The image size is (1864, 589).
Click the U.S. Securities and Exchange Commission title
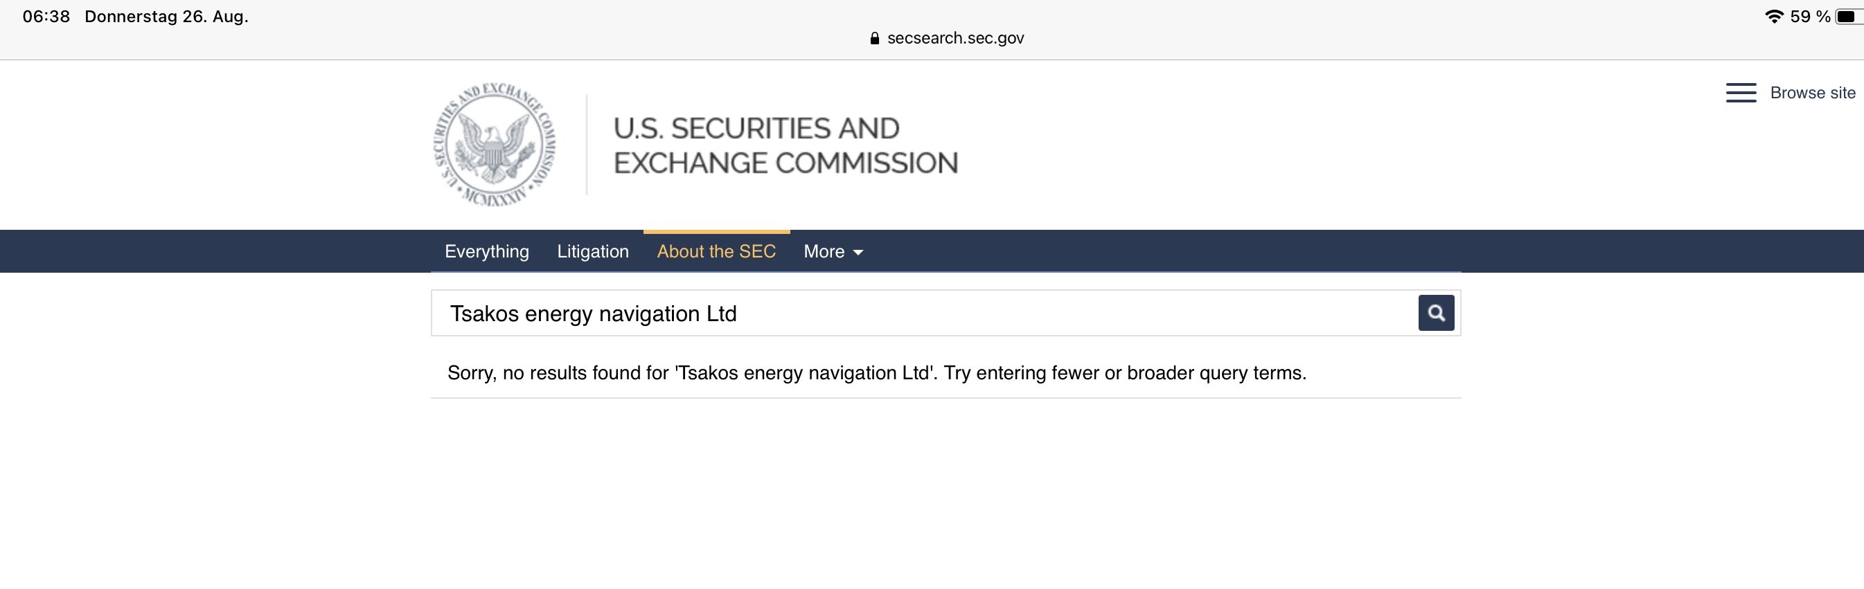[x=785, y=145]
